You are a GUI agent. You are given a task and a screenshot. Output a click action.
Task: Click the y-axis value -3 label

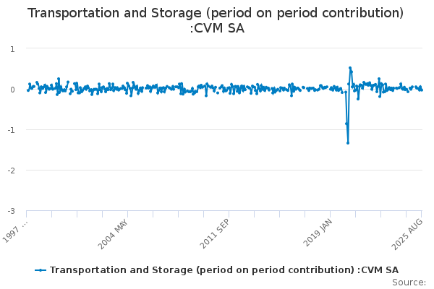(11, 210)
